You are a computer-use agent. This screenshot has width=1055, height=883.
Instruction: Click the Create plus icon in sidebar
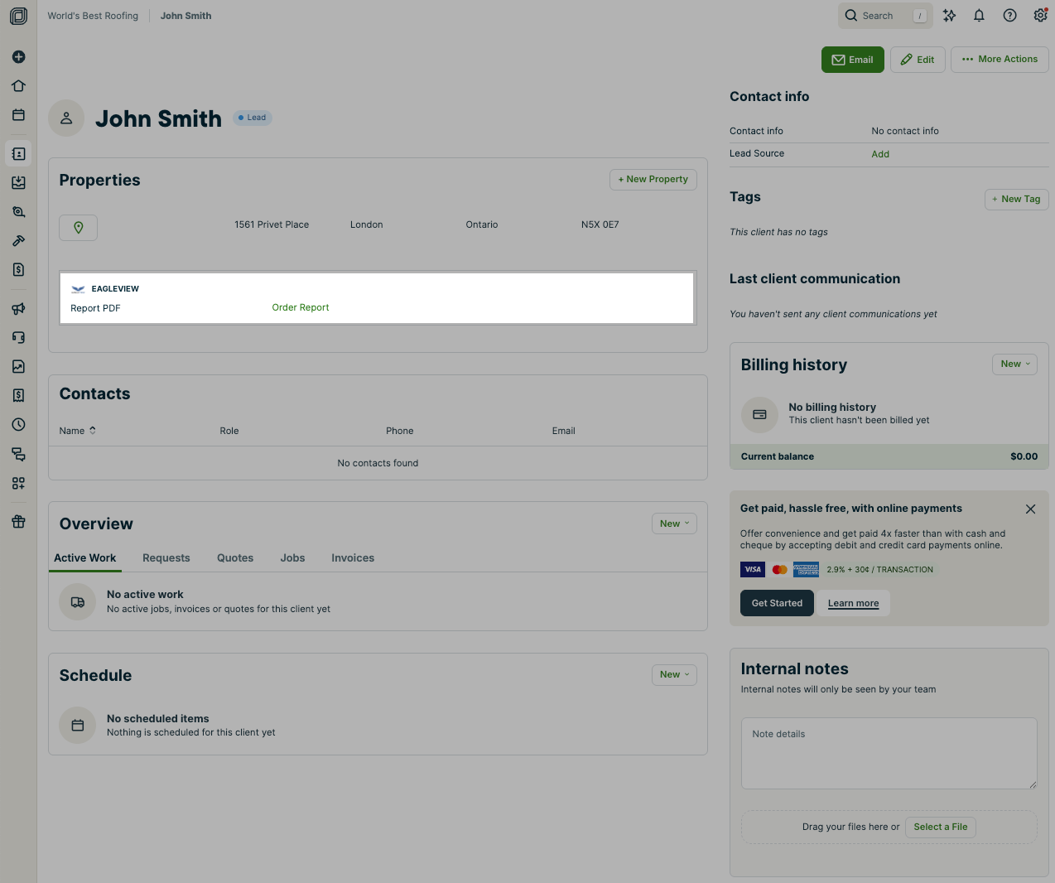(x=18, y=57)
